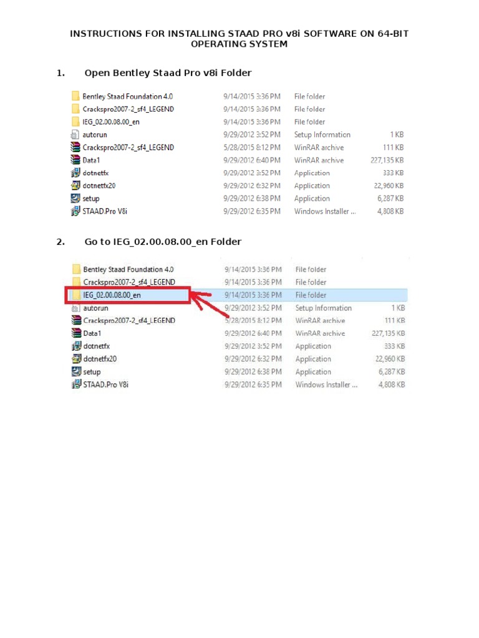This screenshot has height=638, width=479.
Task: Click the "22,960 KB" size in step 1 list
Action: 389,186
